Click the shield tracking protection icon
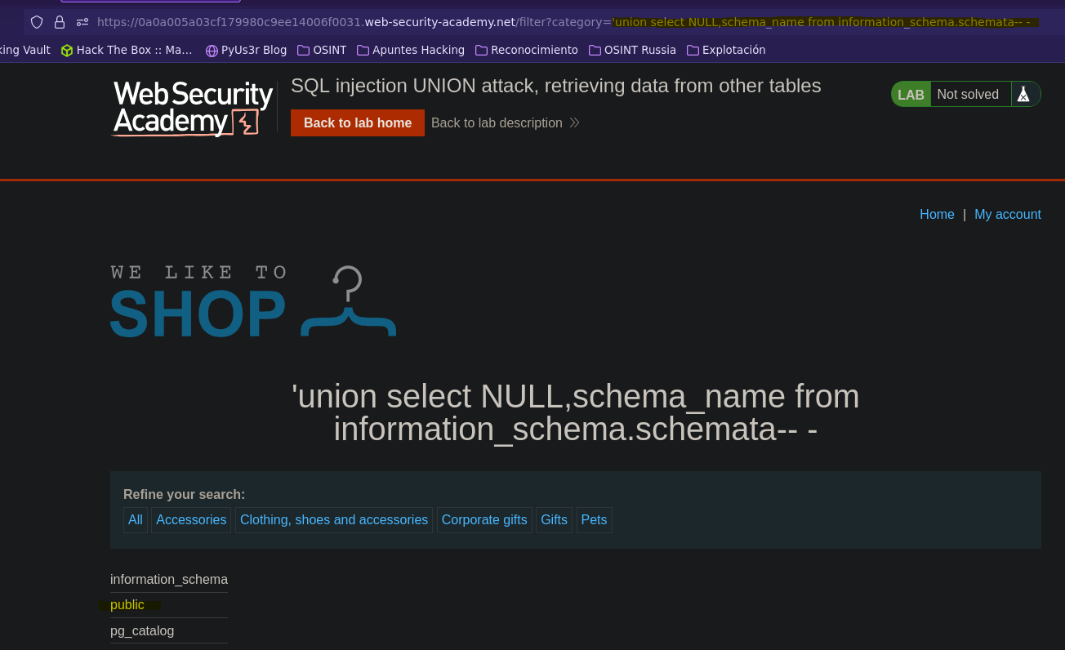Screen dimensions: 1065x650 tap(37, 22)
